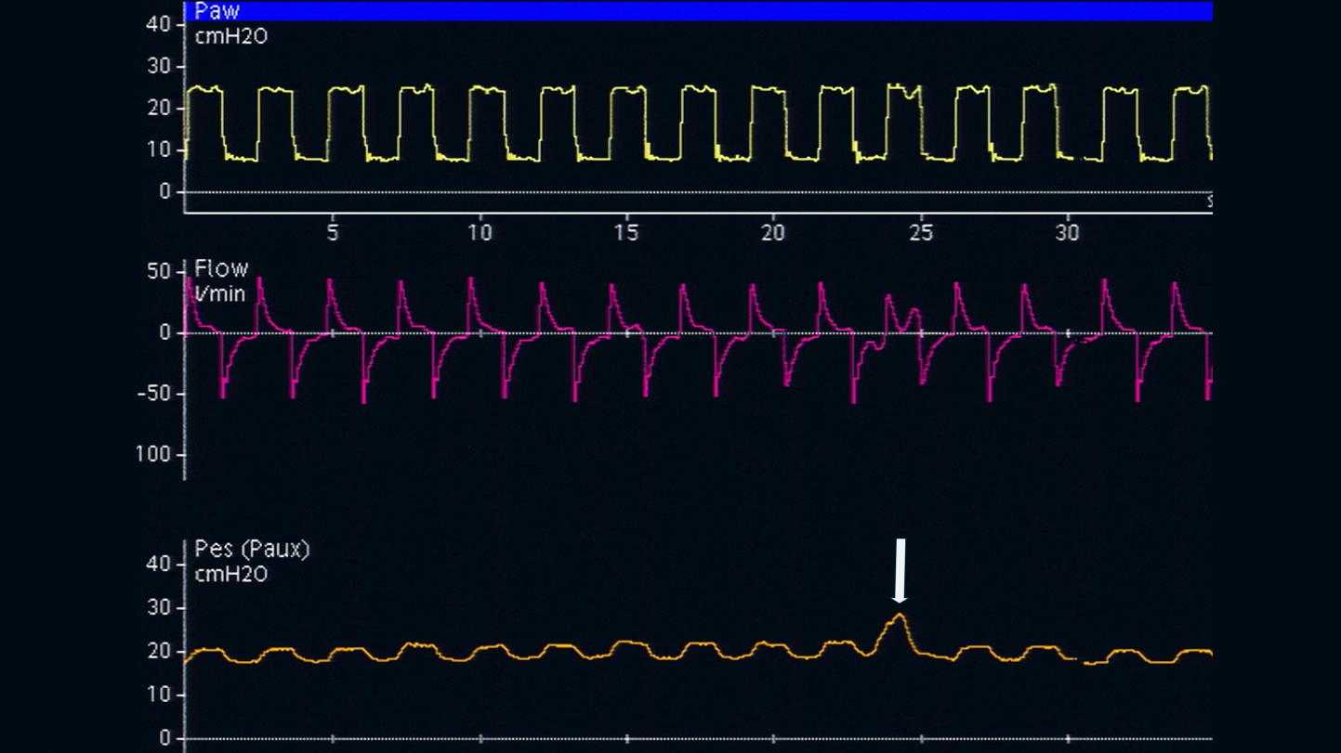Click the 20 value on Pes axis
Image resolution: width=1341 pixels, height=753 pixels.
coord(158,652)
